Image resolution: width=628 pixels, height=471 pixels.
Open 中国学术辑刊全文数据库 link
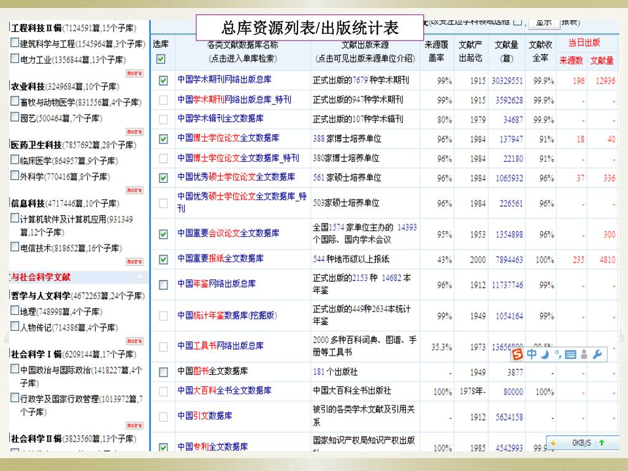tap(220, 118)
